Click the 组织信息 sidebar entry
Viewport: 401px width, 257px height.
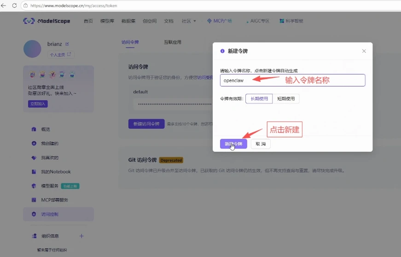click(50, 236)
